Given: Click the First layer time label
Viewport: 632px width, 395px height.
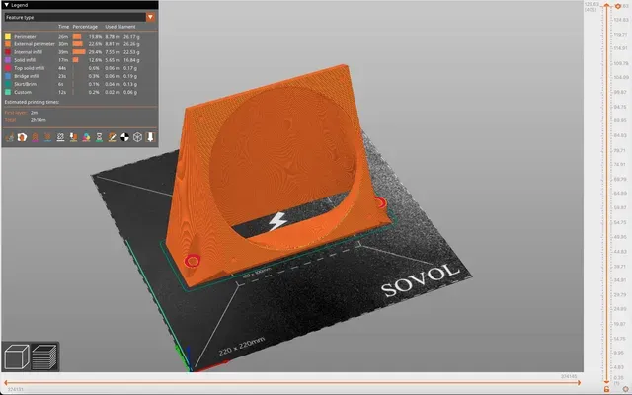Looking at the screenshot, I should click(x=16, y=113).
